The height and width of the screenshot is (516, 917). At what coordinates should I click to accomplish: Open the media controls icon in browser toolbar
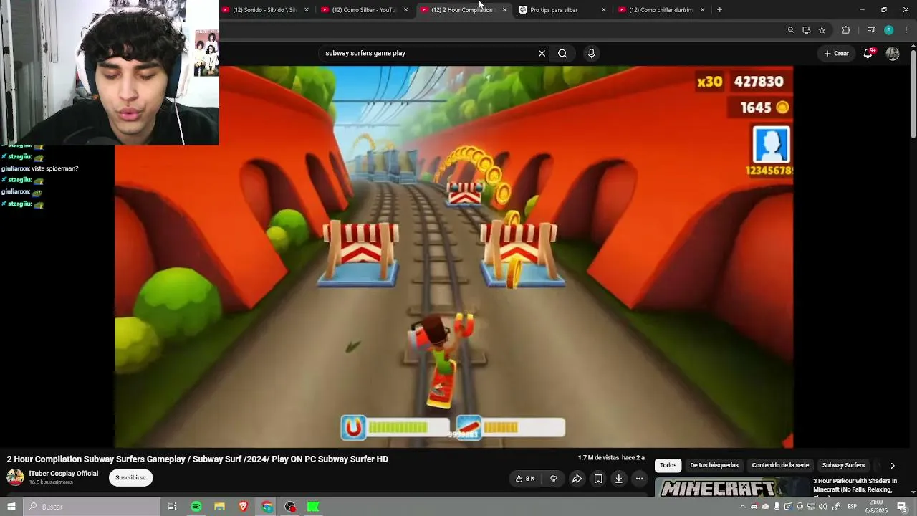(x=871, y=30)
